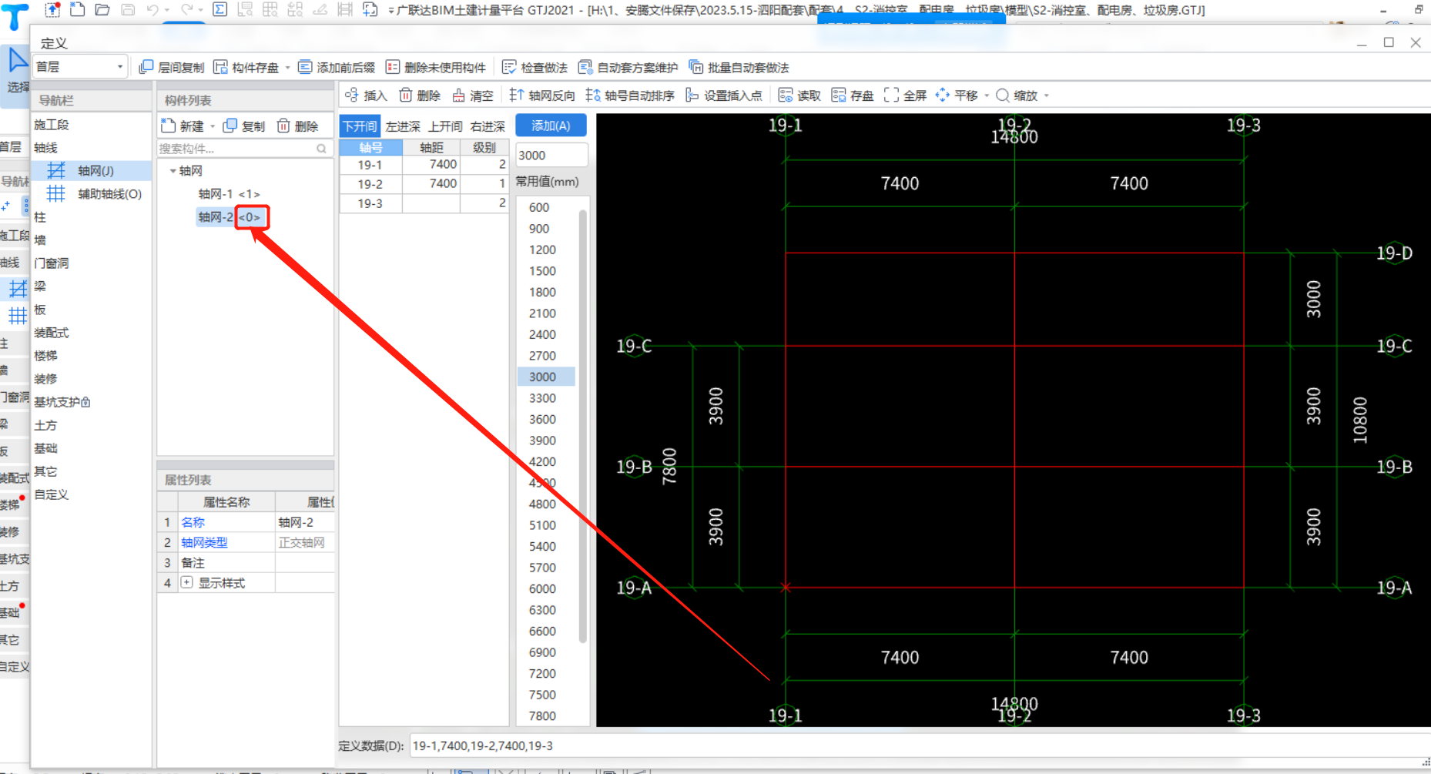Click the 轴网类型 property name
The image size is (1431, 774).
click(x=204, y=542)
